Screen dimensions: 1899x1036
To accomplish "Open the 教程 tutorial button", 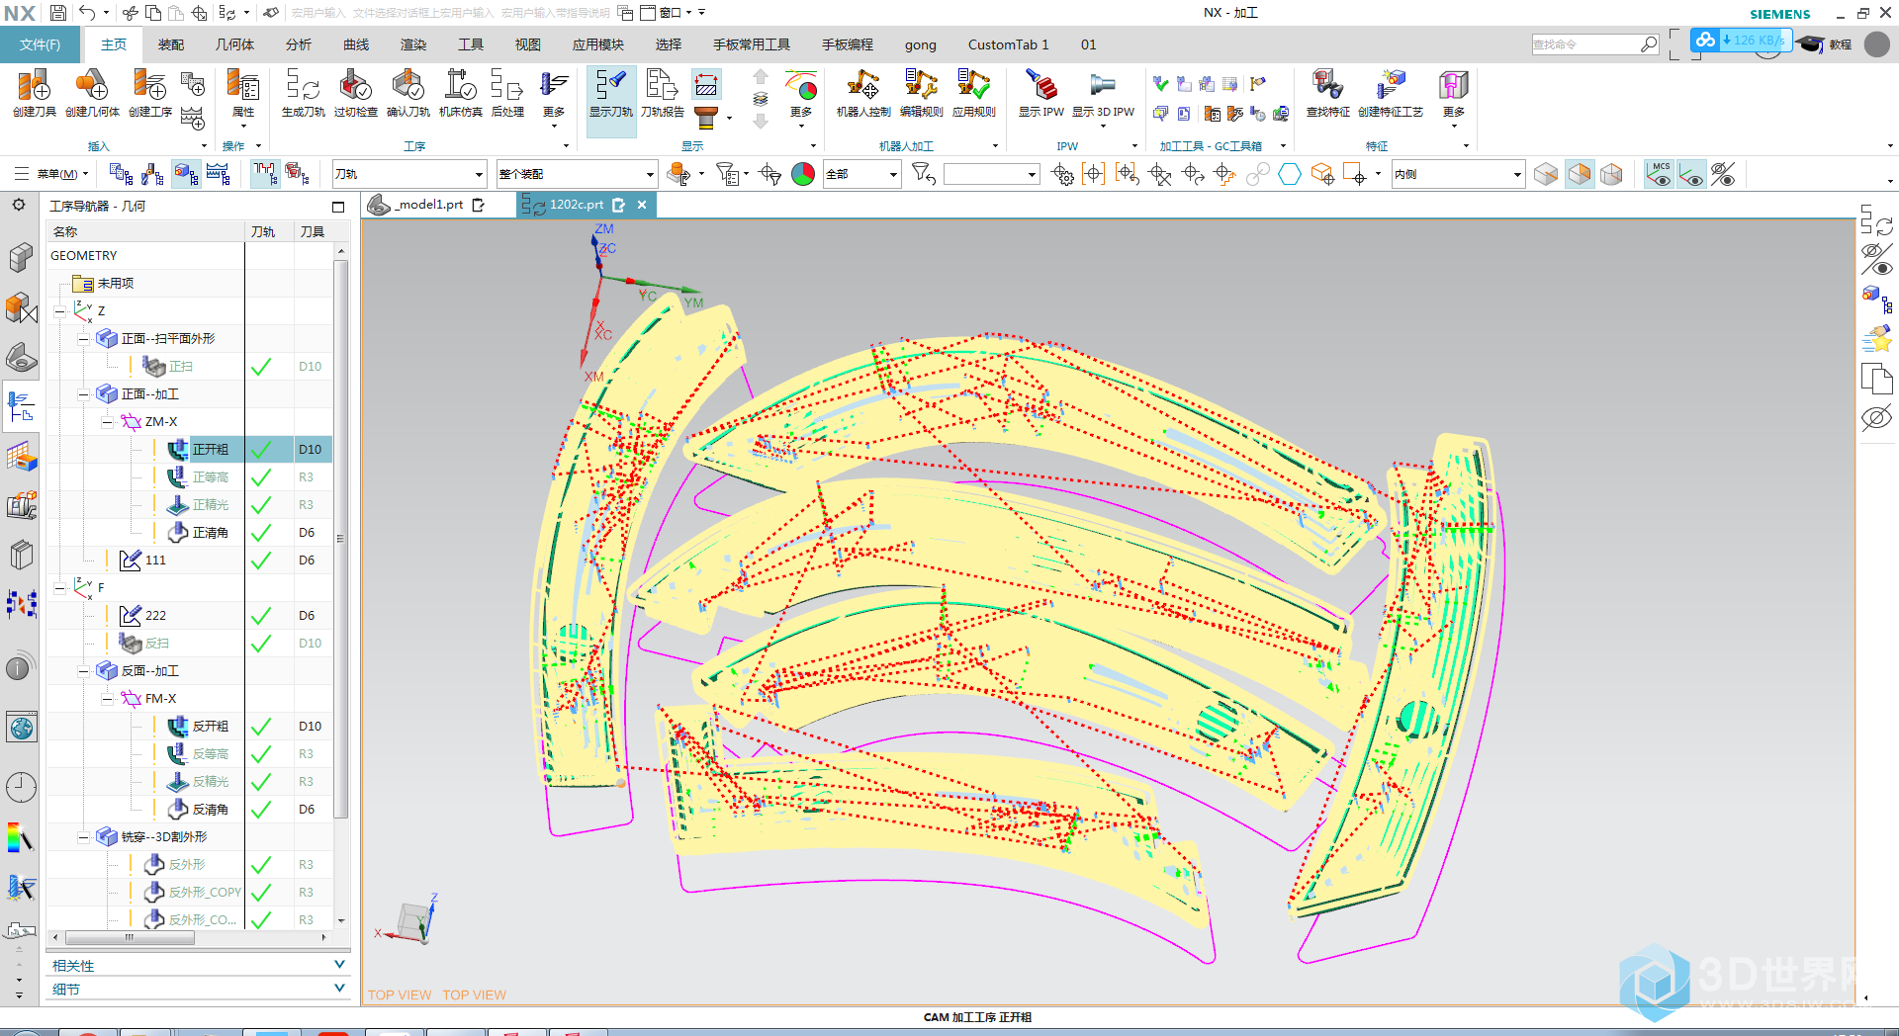I will (x=1827, y=44).
